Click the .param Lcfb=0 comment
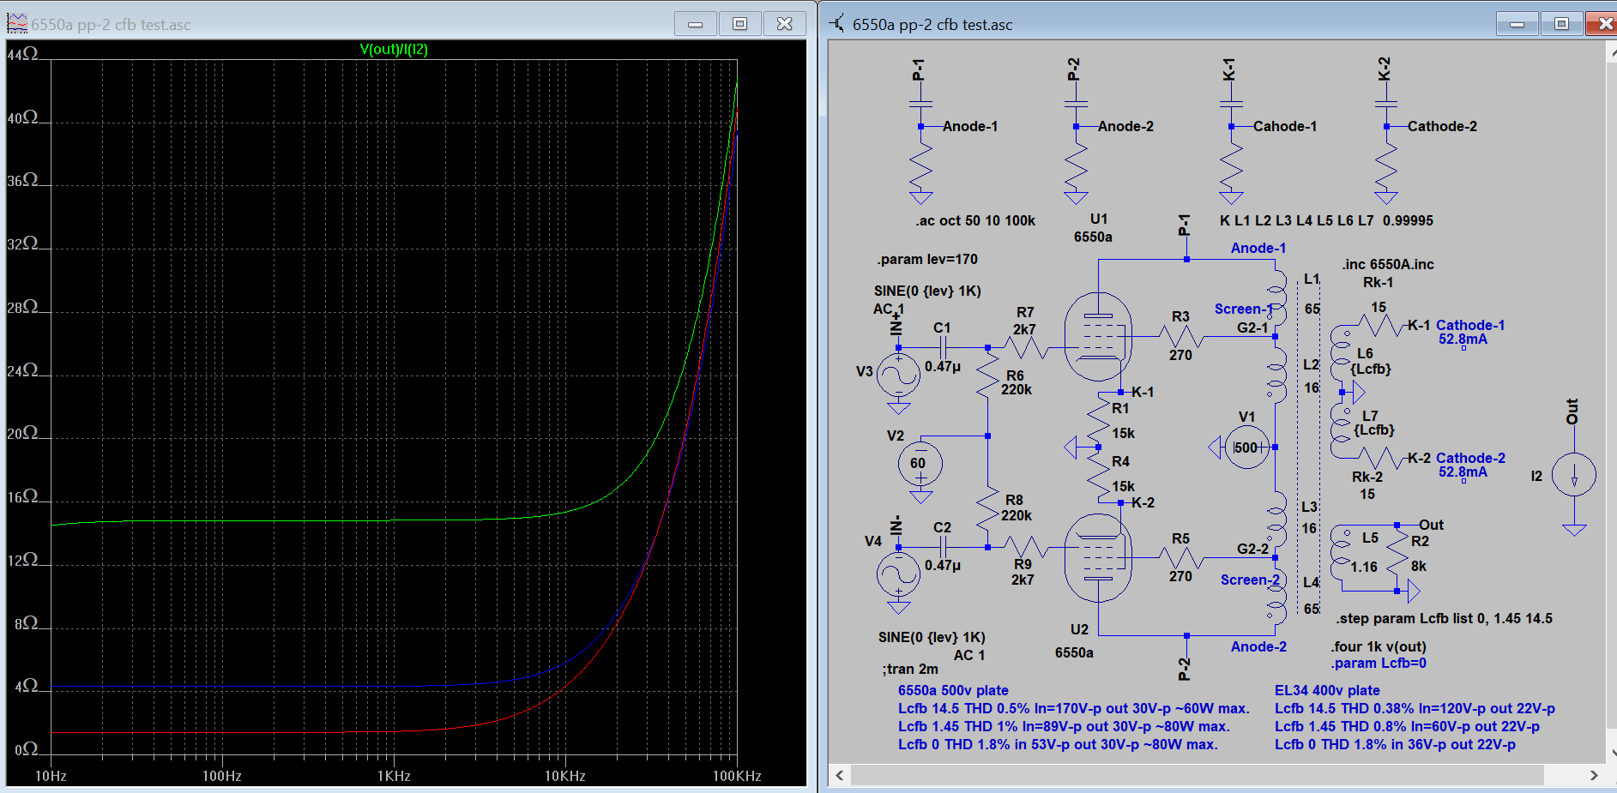Viewport: 1617px width, 793px height. (1379, 663)
